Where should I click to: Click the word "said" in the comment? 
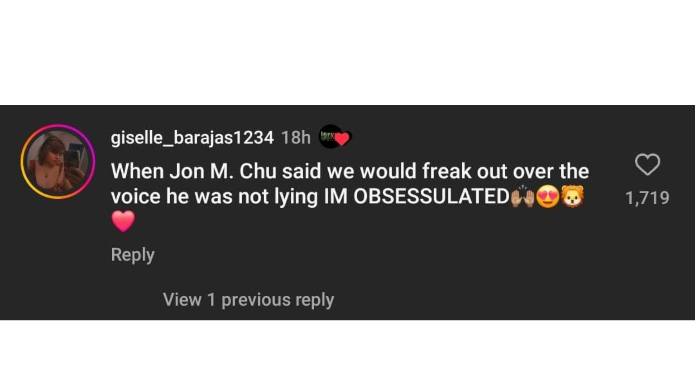pos(302,171)
